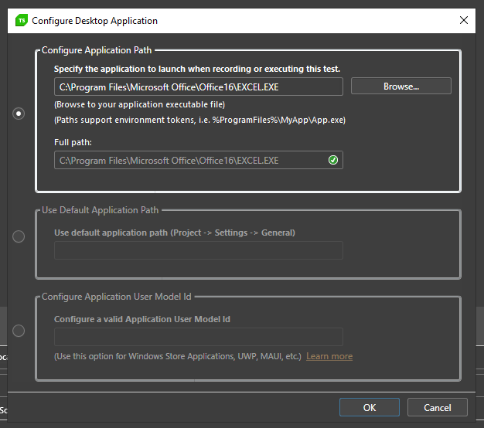Screen dimensions: 484x428
Task: Click the Configure Application Path group heading
Action: click(x=97, y=50)
